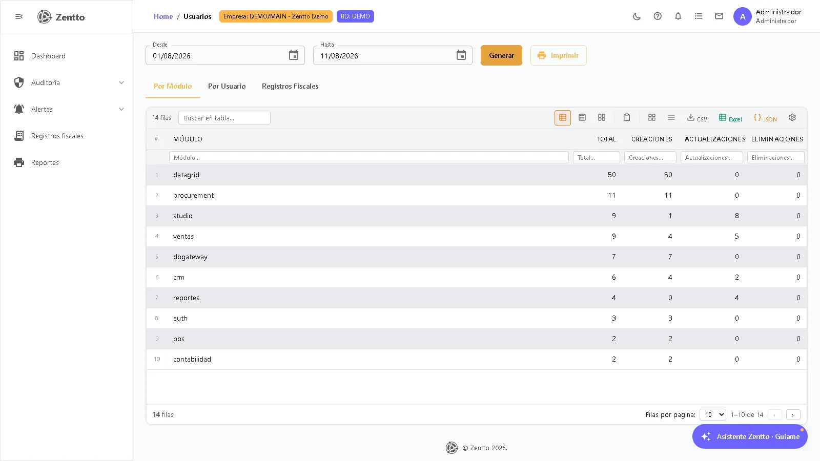This screenshot has height=461, width=820.
Task: Select the compact list view icon
Action: click(582, 117)
